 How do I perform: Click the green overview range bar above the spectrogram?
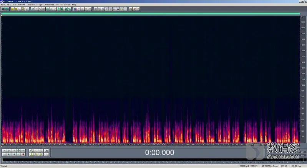pos(150,13)
